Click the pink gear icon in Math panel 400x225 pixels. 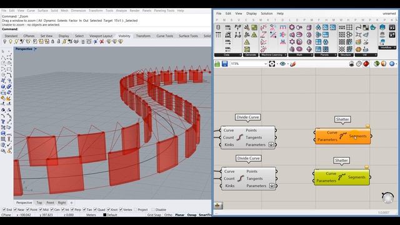(292, 27)
